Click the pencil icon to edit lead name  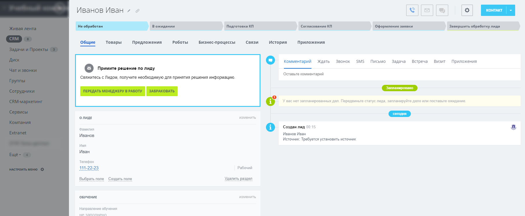tap(129, 11)
